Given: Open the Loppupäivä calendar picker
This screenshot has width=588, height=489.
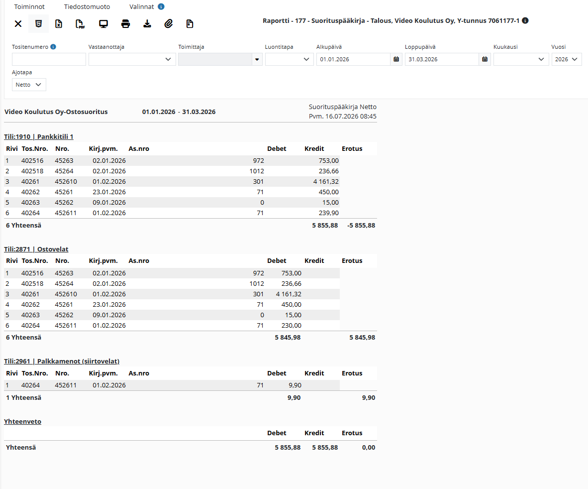Looking at the screenshot, I should coord(485,59).
